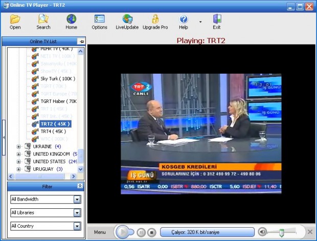Expand the UNITED KINGDOM country node
Viewport: 317px width, 241px height.
point(18,154)
